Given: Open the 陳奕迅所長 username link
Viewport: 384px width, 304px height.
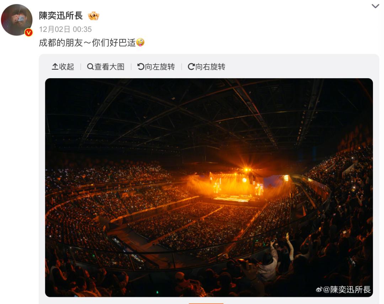Looking at the screenshot, I should (x=61, y=16).
